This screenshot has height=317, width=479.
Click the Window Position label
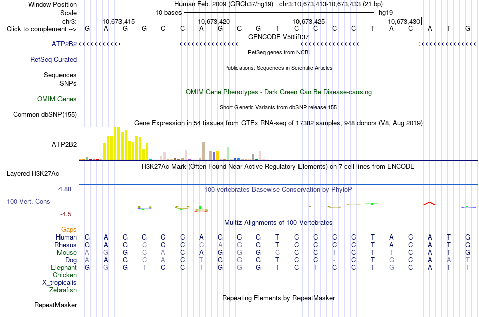[x=52, y=4]
